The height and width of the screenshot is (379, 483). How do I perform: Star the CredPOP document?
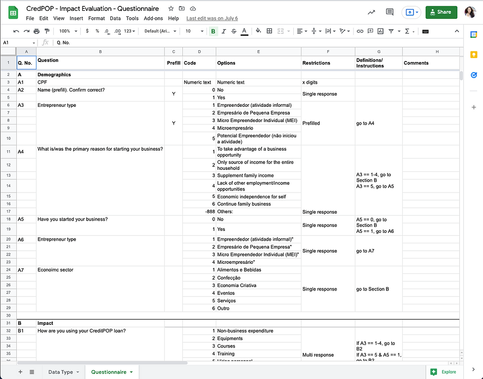pos(171,9)
